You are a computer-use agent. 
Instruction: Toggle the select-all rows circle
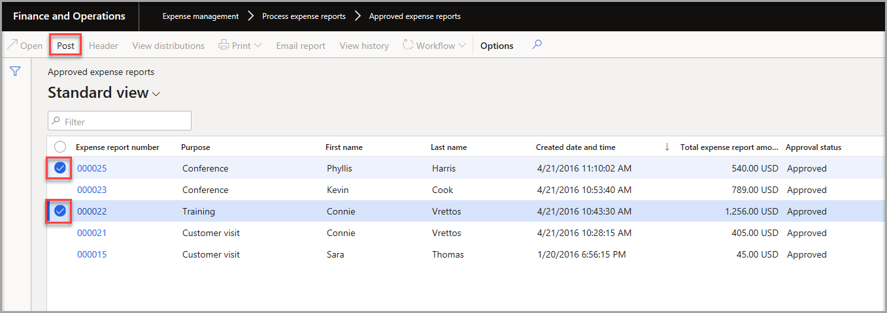[60, 147]
